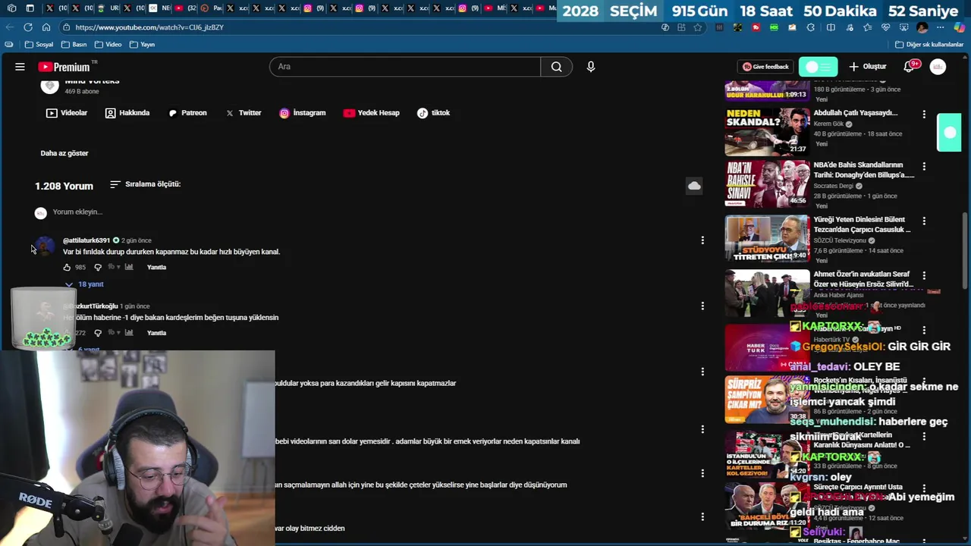Open the Video bookmarks folder

[x=108, y=45]
